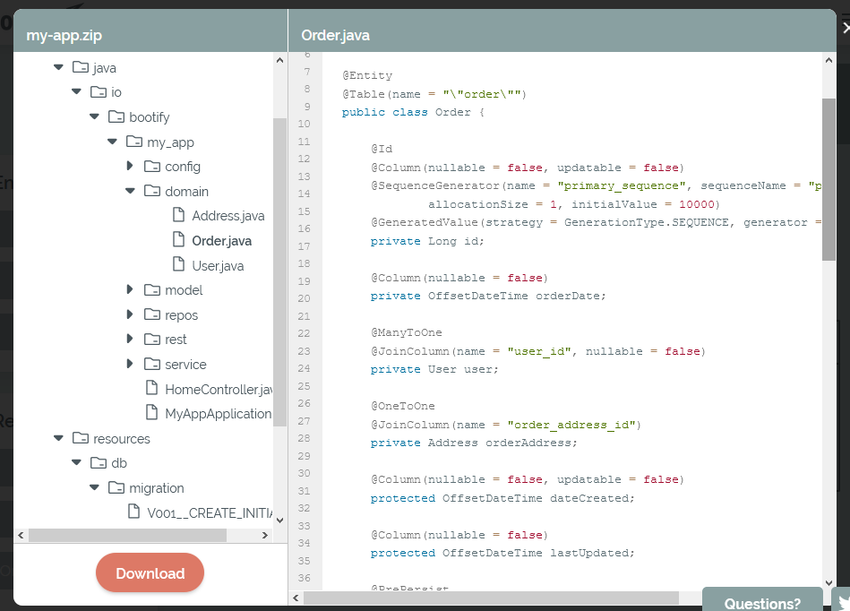The image size is (850, 611).
Task: Click the bootify folder icon
Action: (116, 116)
